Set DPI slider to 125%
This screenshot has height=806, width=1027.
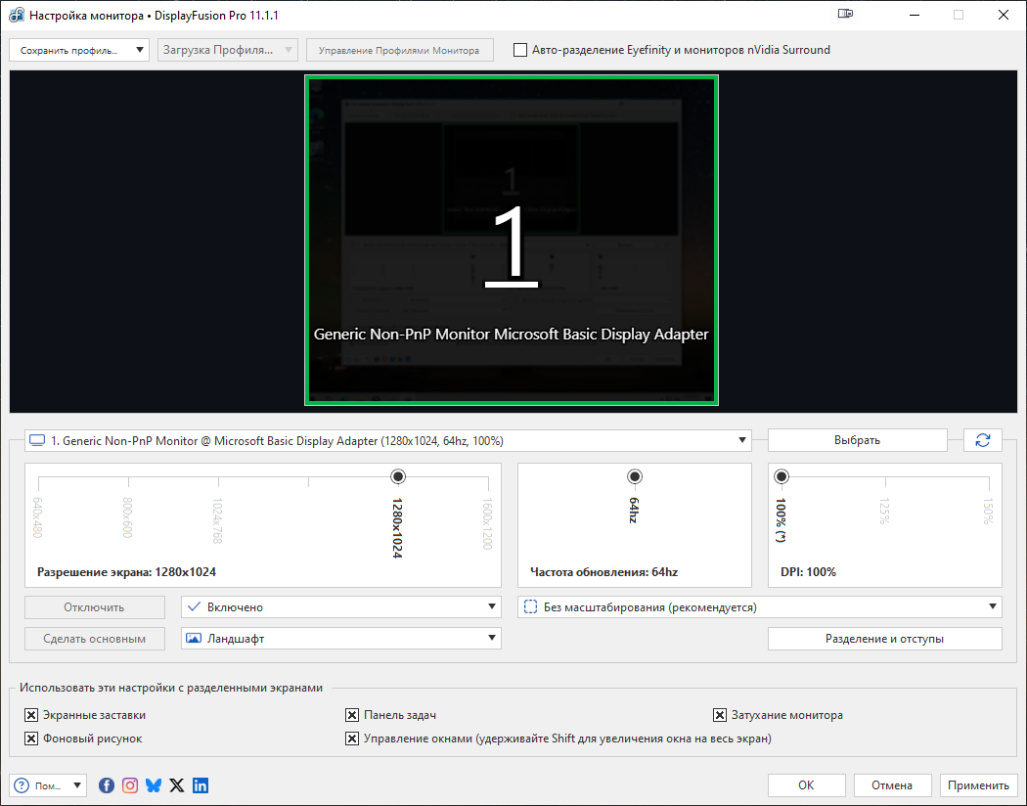tap(885, 477)
